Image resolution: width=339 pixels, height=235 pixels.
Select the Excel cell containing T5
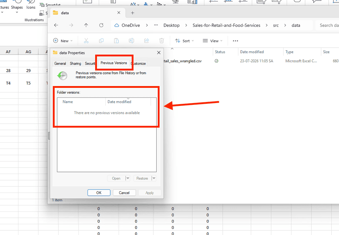pos(28,83)
